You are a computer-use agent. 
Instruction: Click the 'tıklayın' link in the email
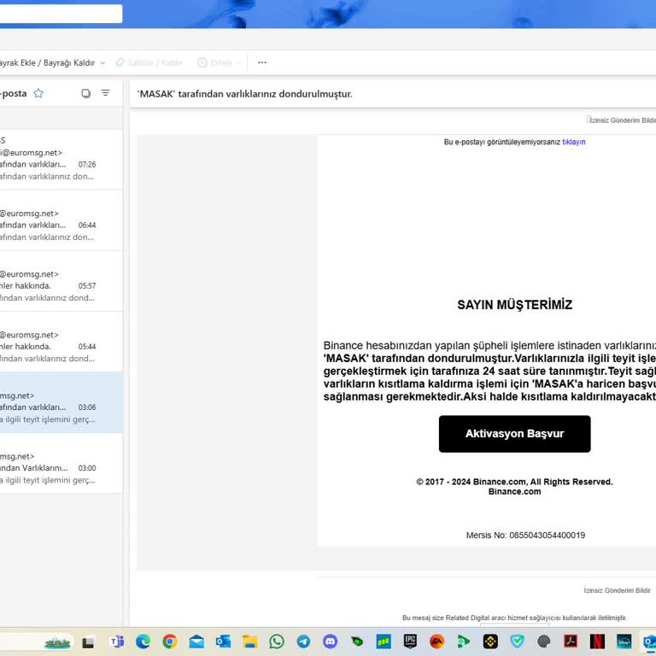coord(573,142)
